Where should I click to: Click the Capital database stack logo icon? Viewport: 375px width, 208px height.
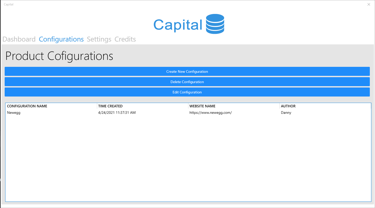point(215,24)
